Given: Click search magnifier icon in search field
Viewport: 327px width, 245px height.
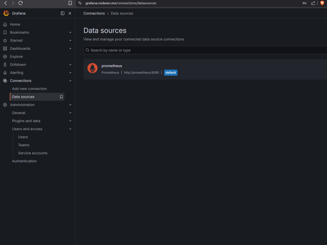Looking at the screenshot, I should [x=87, y=50].
